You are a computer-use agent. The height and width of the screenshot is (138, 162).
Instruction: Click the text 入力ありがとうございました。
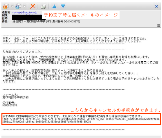click(x=22, y=52)
